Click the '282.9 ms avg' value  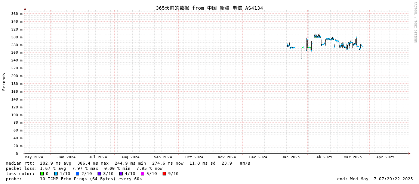click(56, 163)
